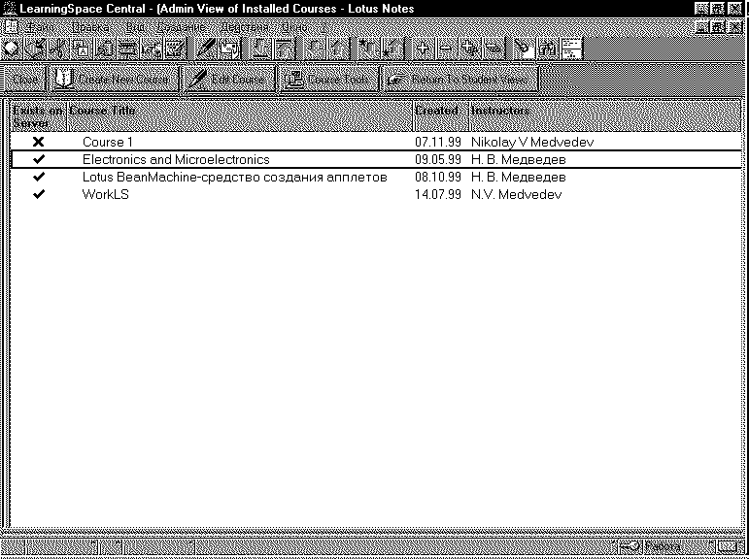Click the Create New Course button
Screen dimensions: 749x559
[x=114, y=80]
